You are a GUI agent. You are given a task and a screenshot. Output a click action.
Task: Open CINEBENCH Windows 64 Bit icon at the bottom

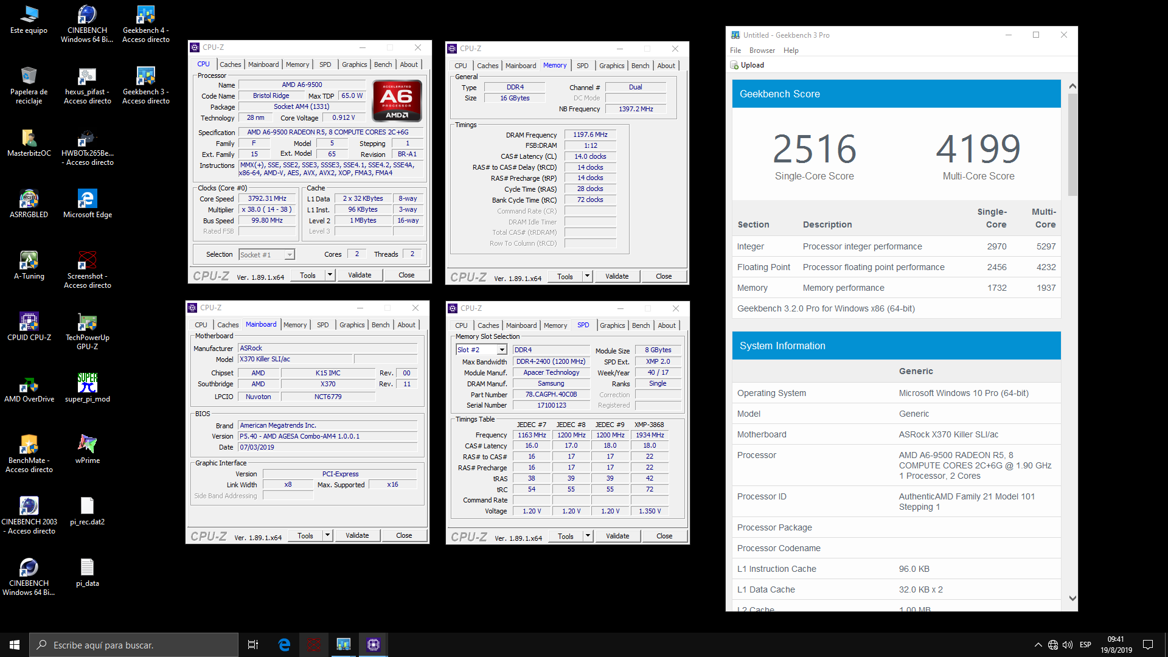click(x=29, y=577)
